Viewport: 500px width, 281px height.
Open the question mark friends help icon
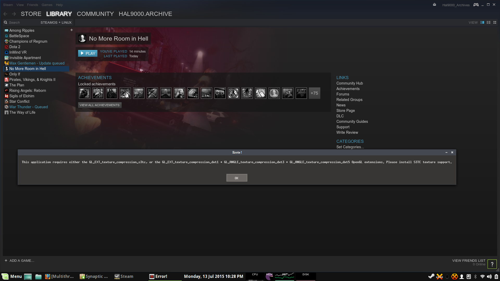[492, 264]
